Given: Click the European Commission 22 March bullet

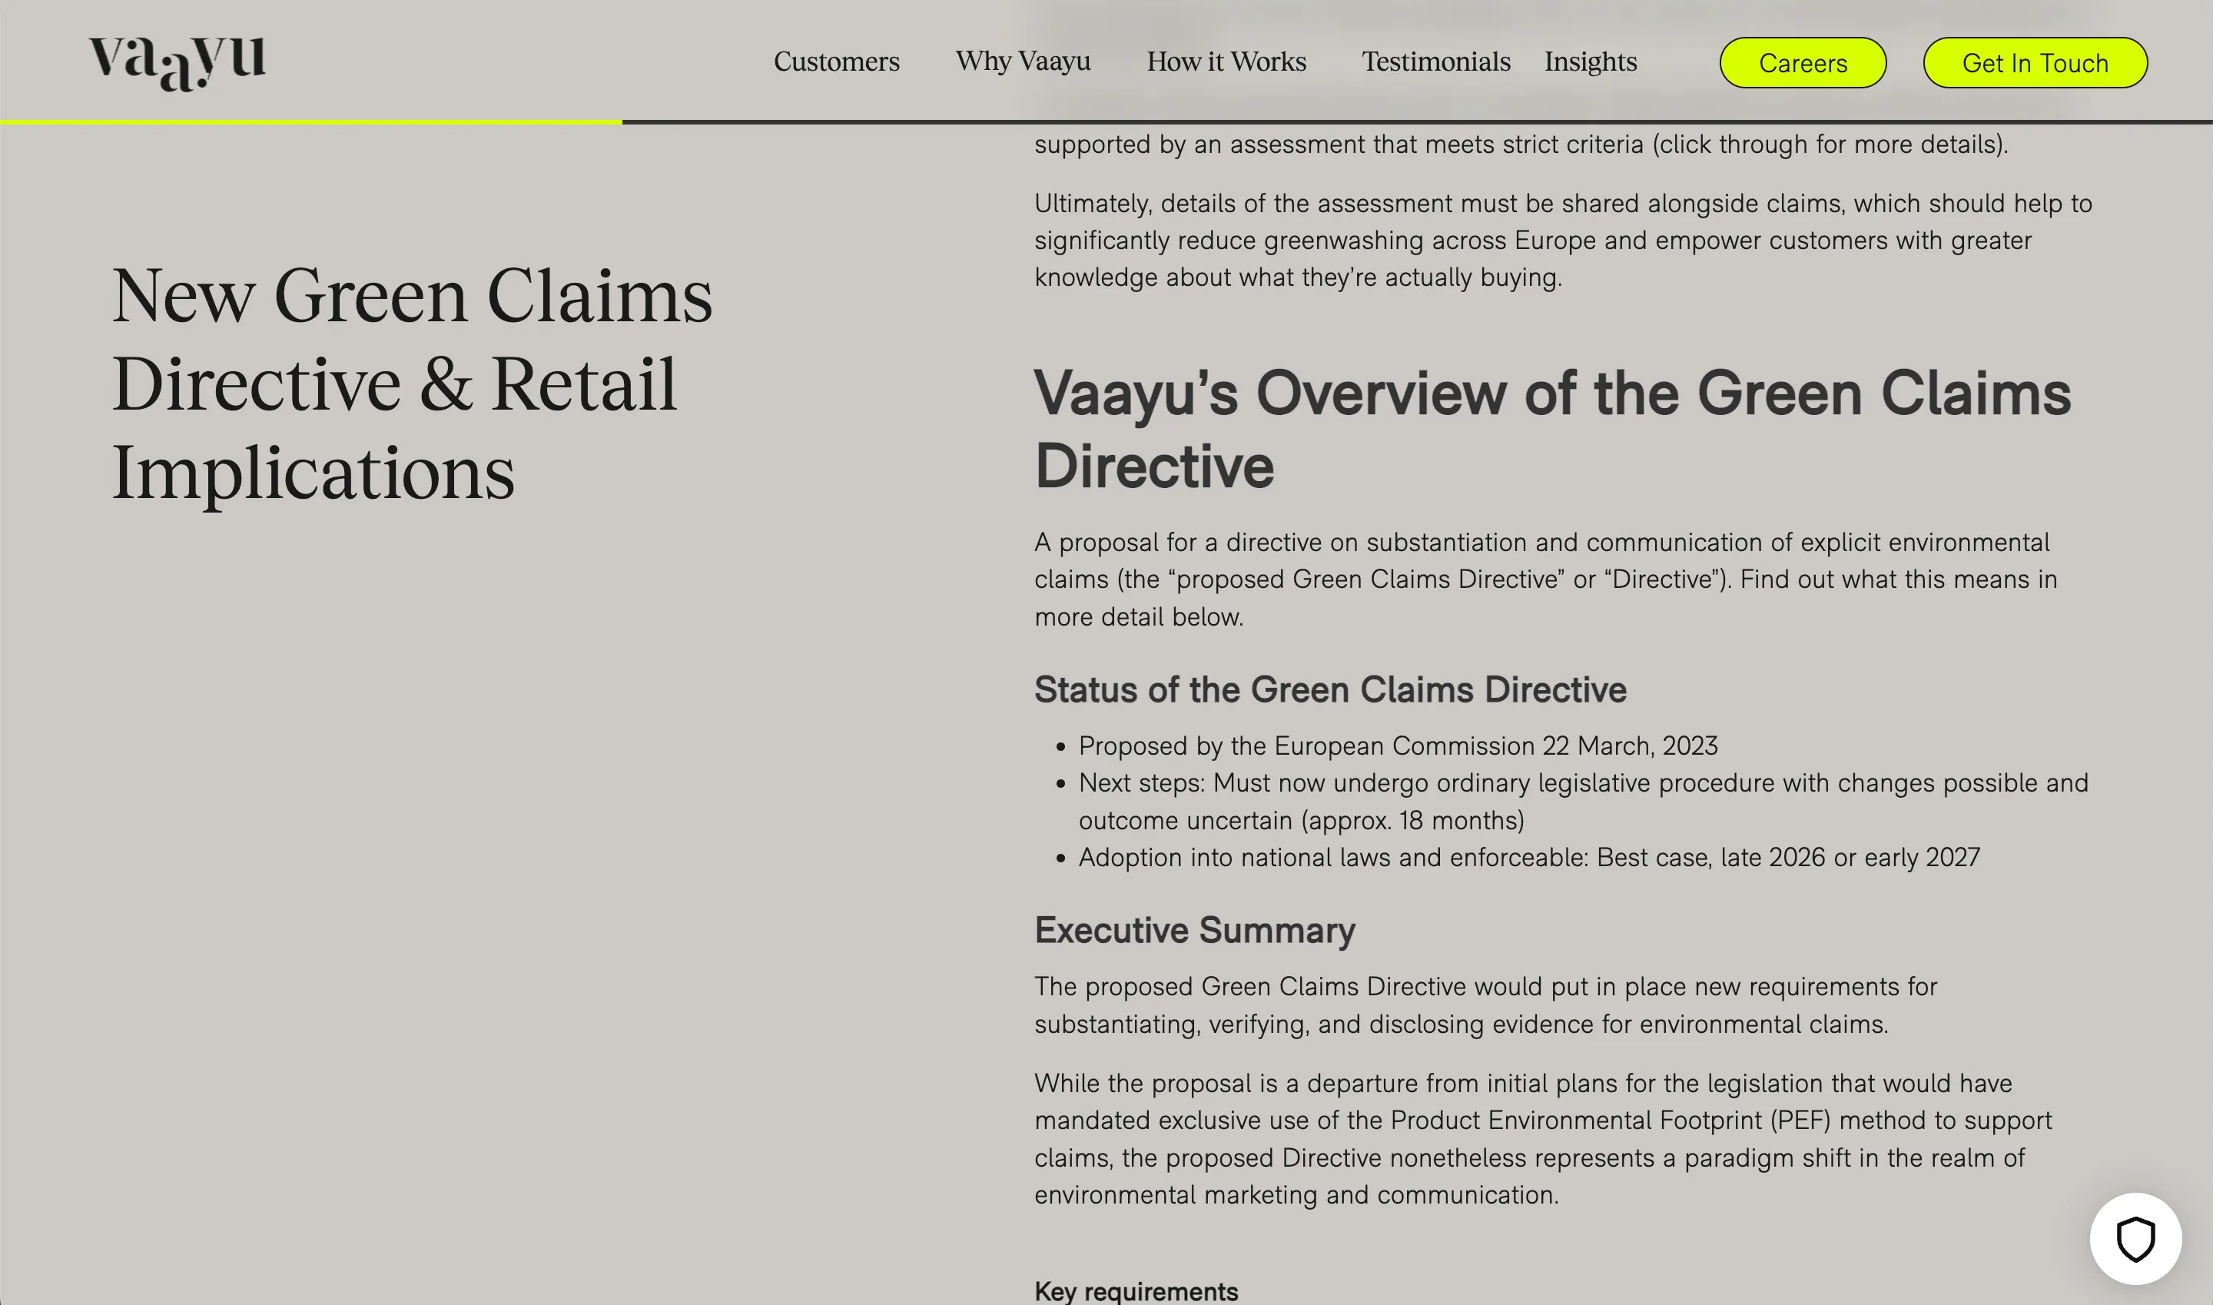Looking at the screenshot, I should click(1397, 745).
